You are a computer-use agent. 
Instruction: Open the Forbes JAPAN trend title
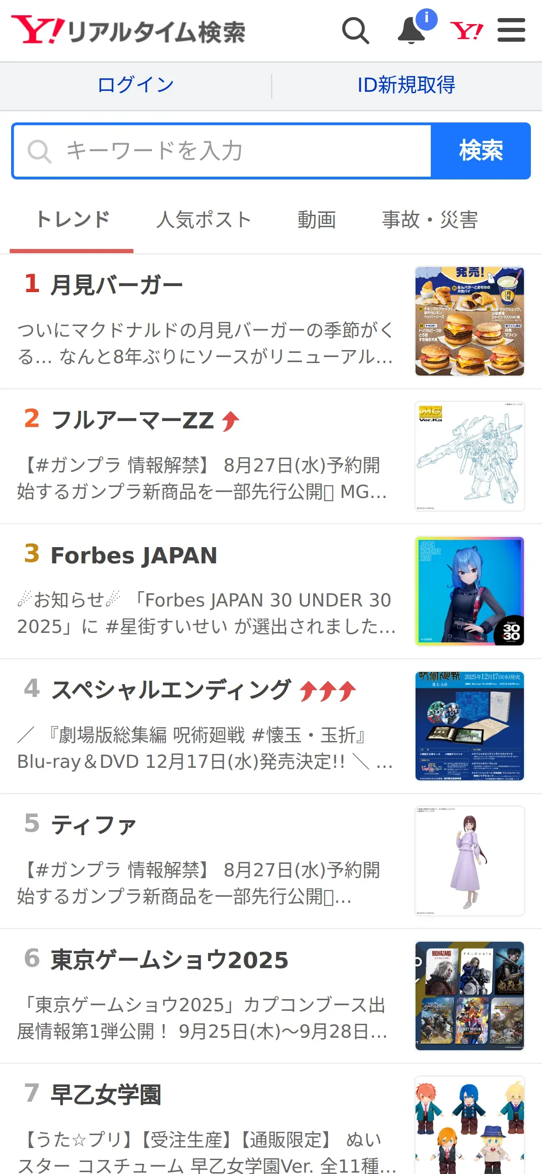pos(134,555)
